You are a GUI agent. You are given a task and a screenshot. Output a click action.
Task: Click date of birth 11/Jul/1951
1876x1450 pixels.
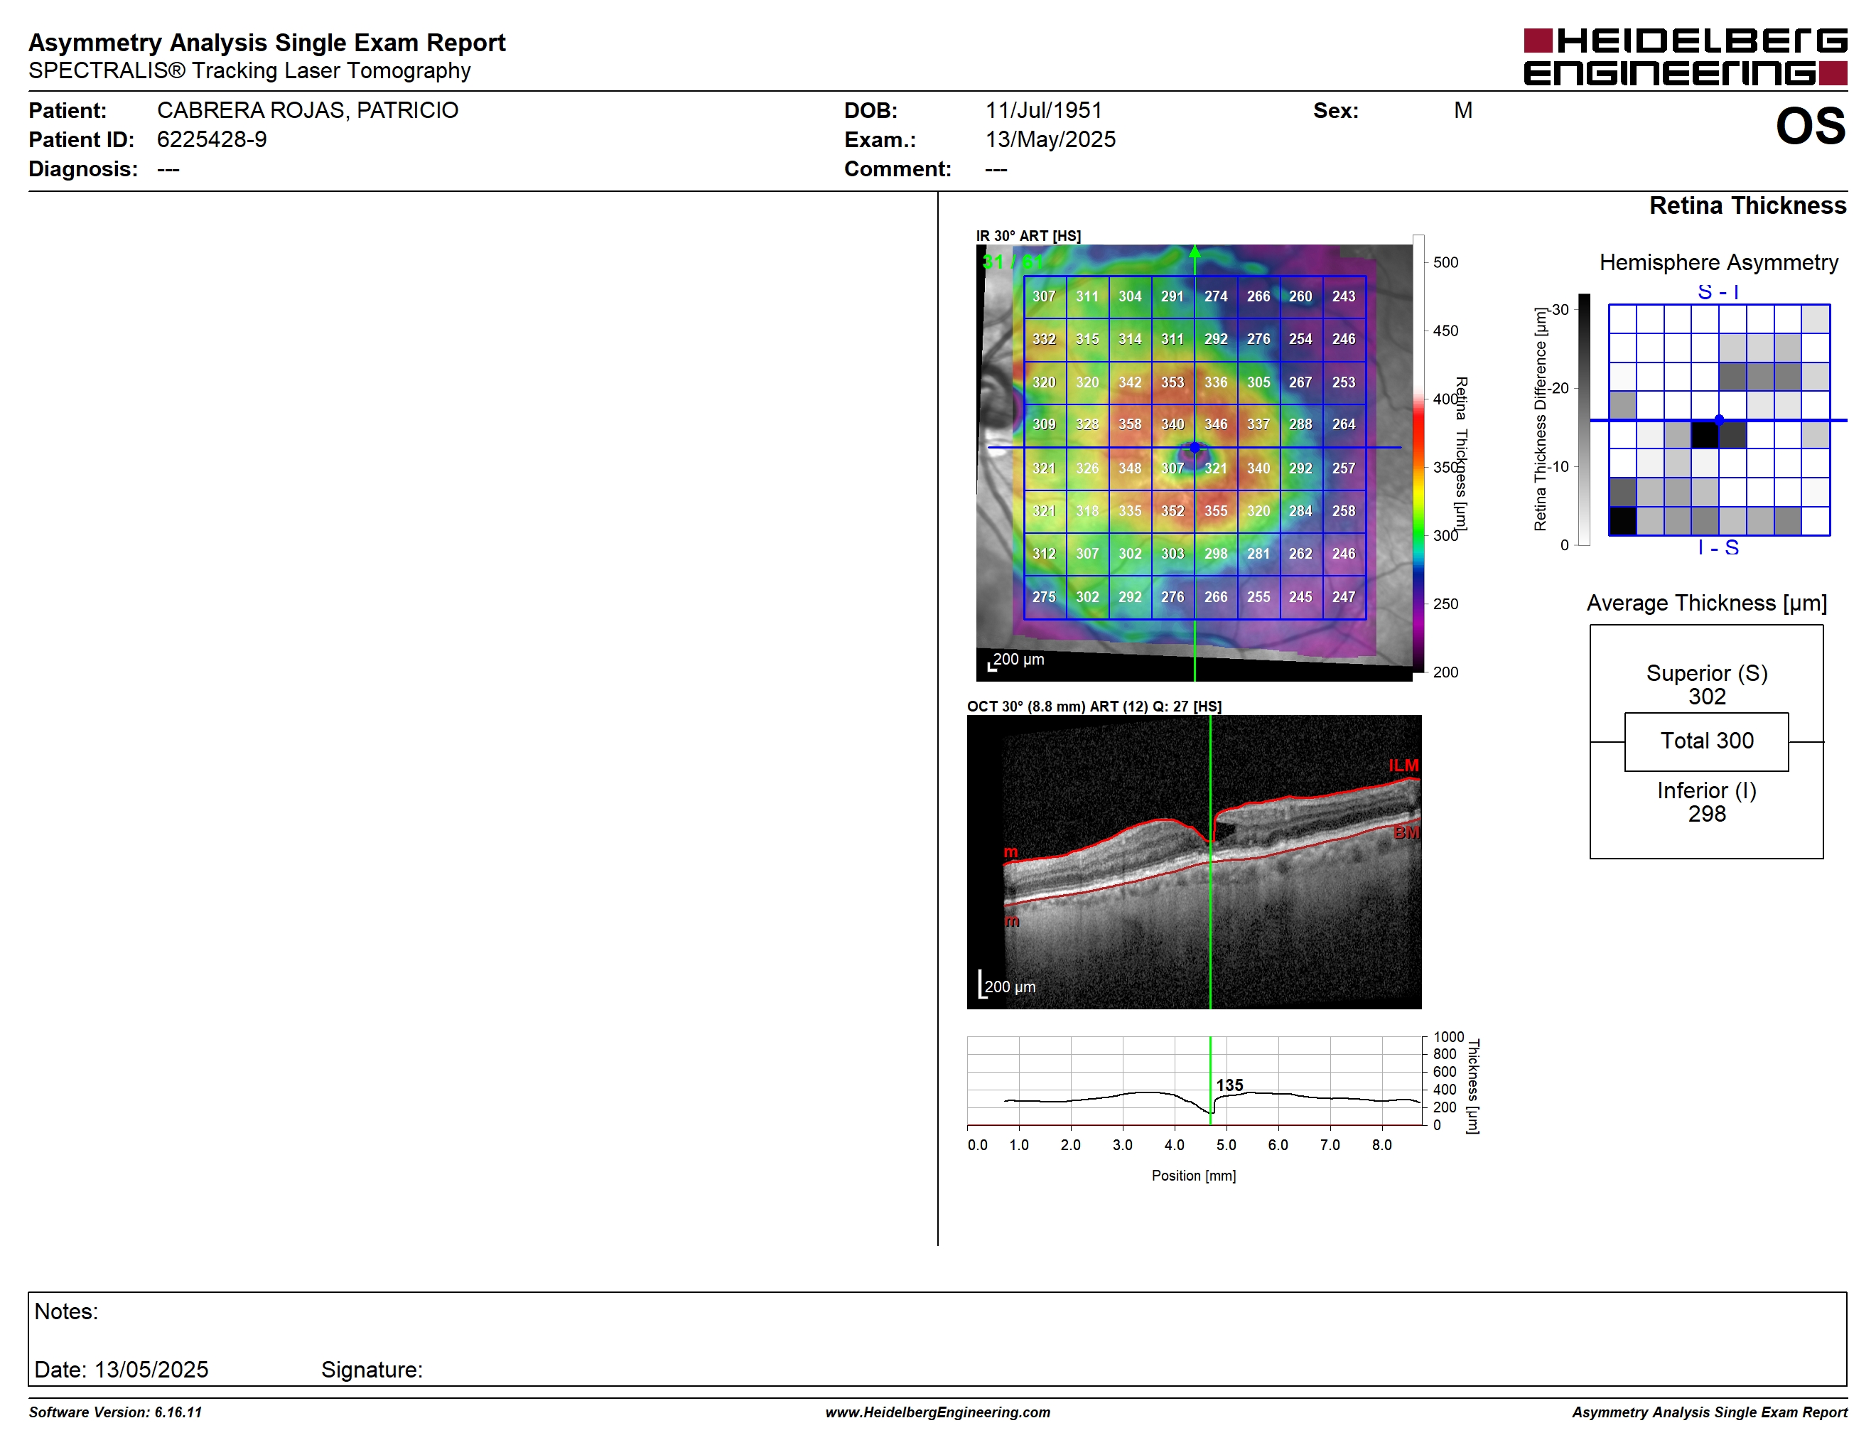coord(1044,110)
